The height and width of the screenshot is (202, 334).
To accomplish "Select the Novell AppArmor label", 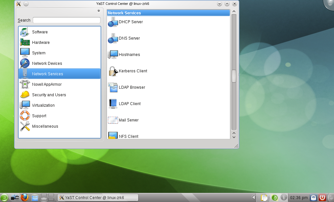I will coord(47,84).
